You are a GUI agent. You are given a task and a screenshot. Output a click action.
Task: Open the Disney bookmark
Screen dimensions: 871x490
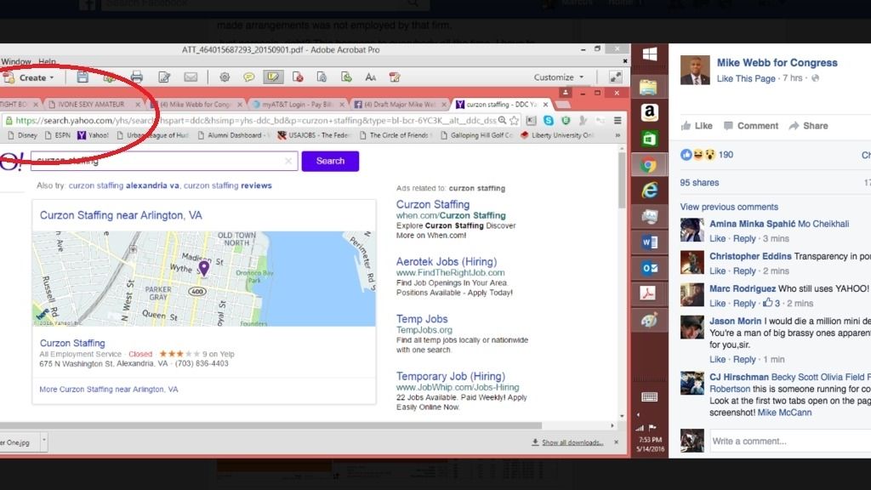point(22,135)
